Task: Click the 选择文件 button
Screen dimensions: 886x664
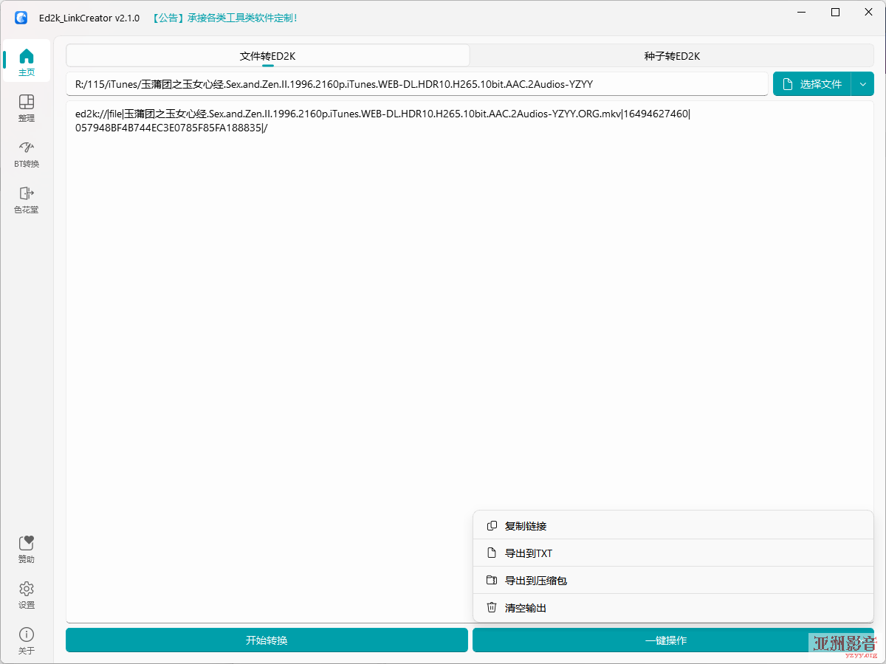Action: 812,84
